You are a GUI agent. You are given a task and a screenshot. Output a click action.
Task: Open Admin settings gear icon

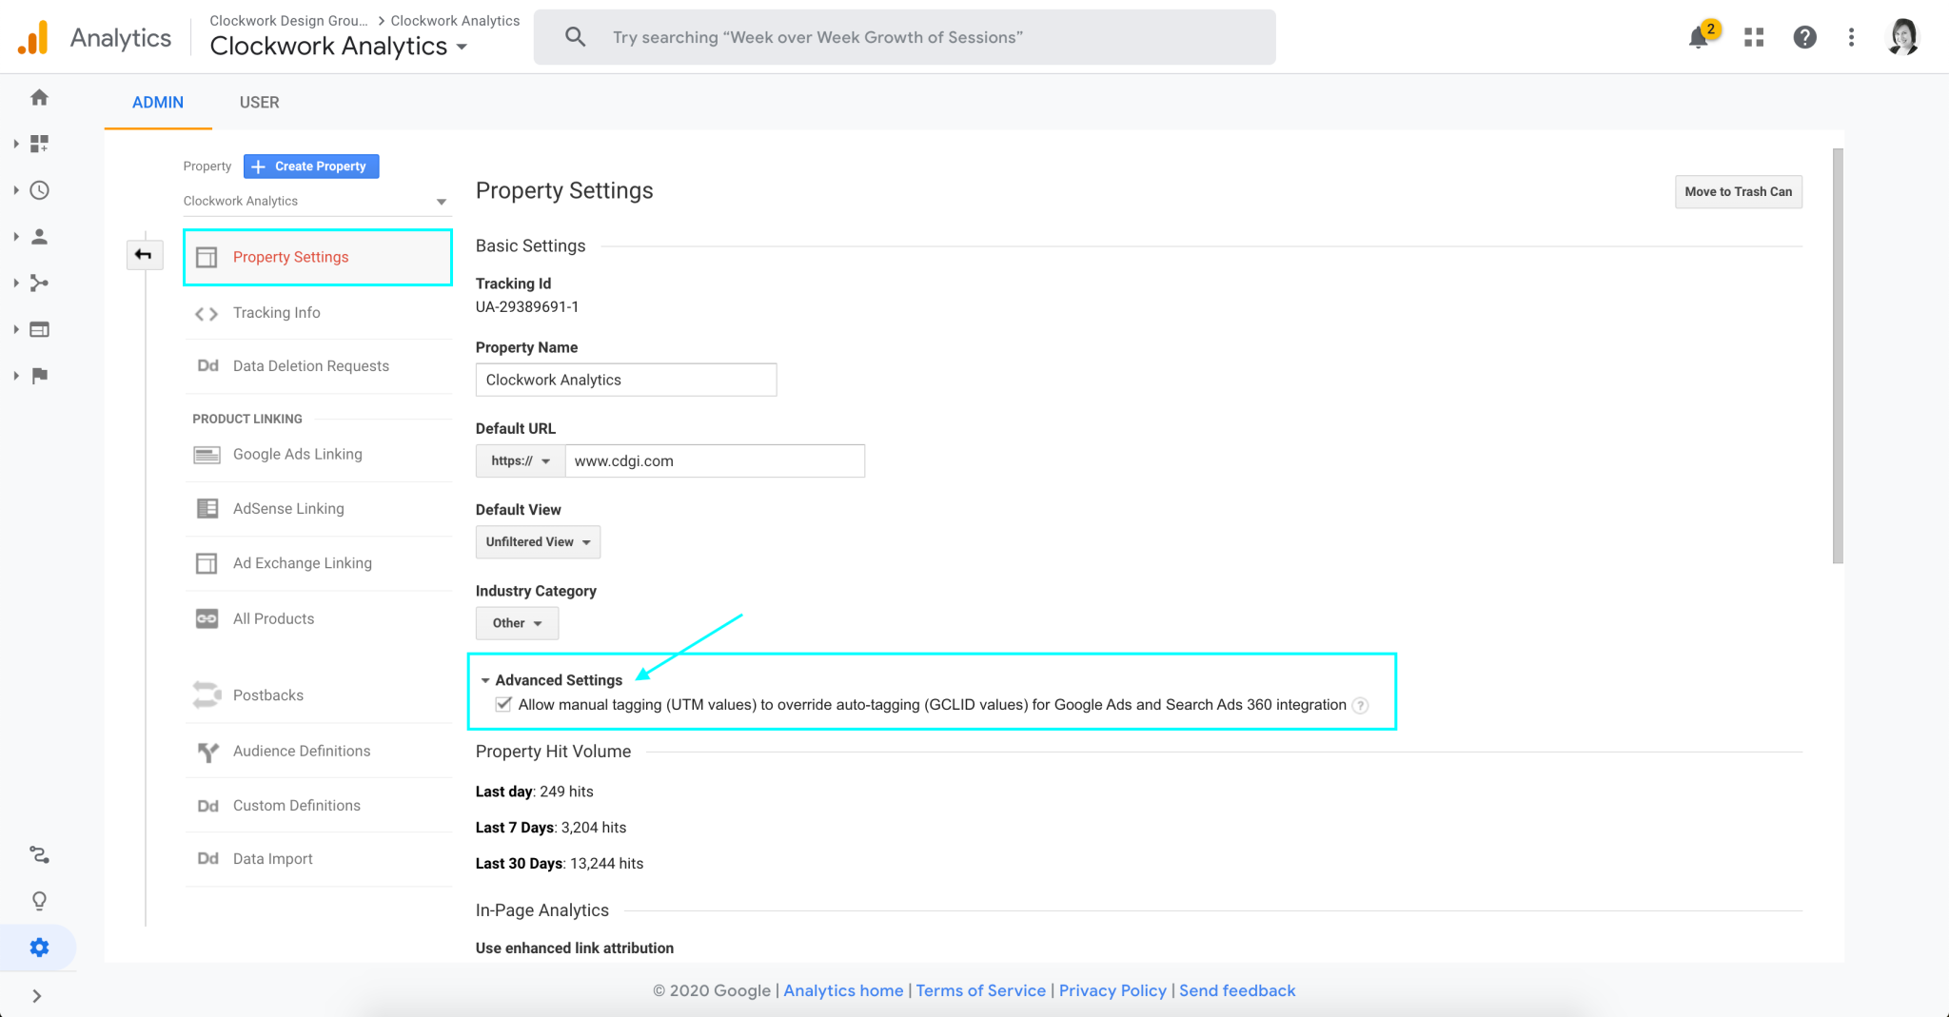click(38, 947)
